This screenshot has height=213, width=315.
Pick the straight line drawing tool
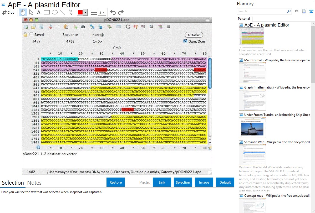(x=63, y=12)
